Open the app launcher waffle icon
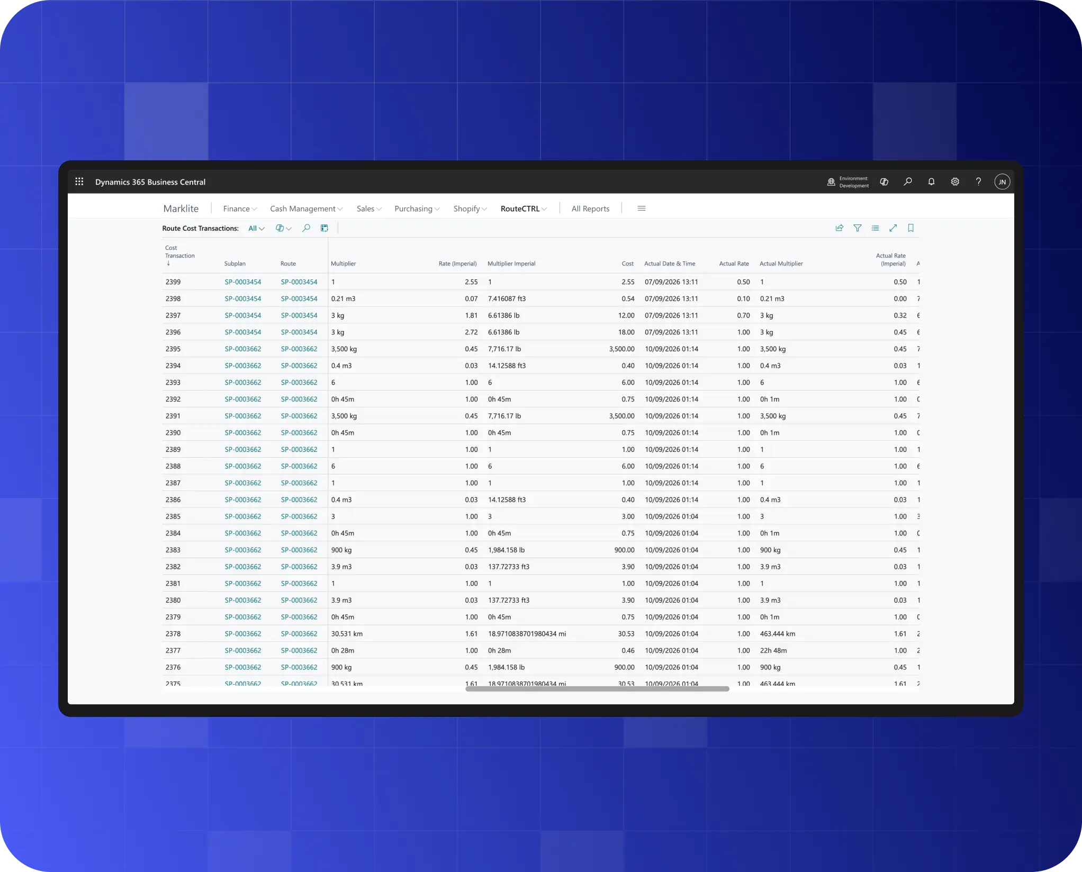The width and height of the screenshot is (1082, 872). pyautogui.click(x=79, y=181)
